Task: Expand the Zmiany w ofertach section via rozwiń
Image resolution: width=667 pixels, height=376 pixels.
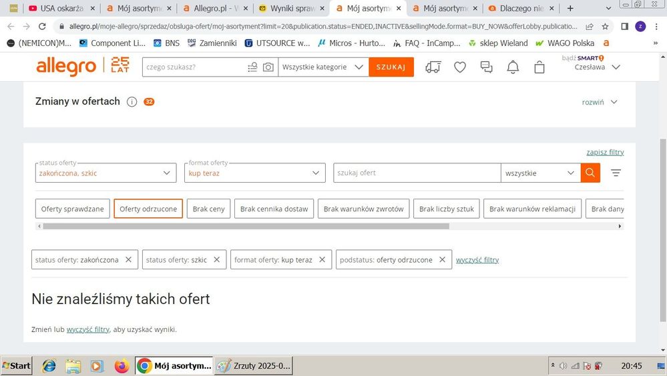Action: click(x=599, y=102)
